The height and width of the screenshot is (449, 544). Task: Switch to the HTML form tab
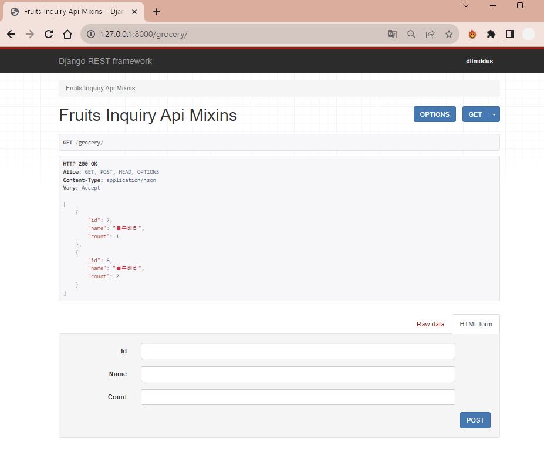coord(476,324)
